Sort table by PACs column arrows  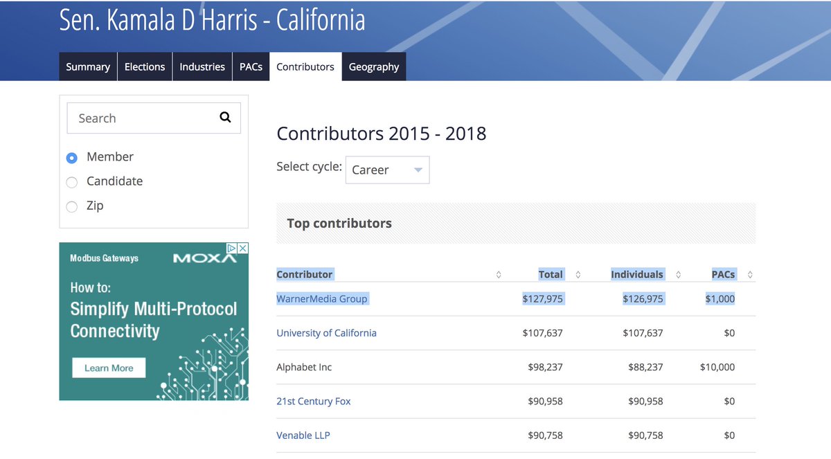[x=750, y=275]
